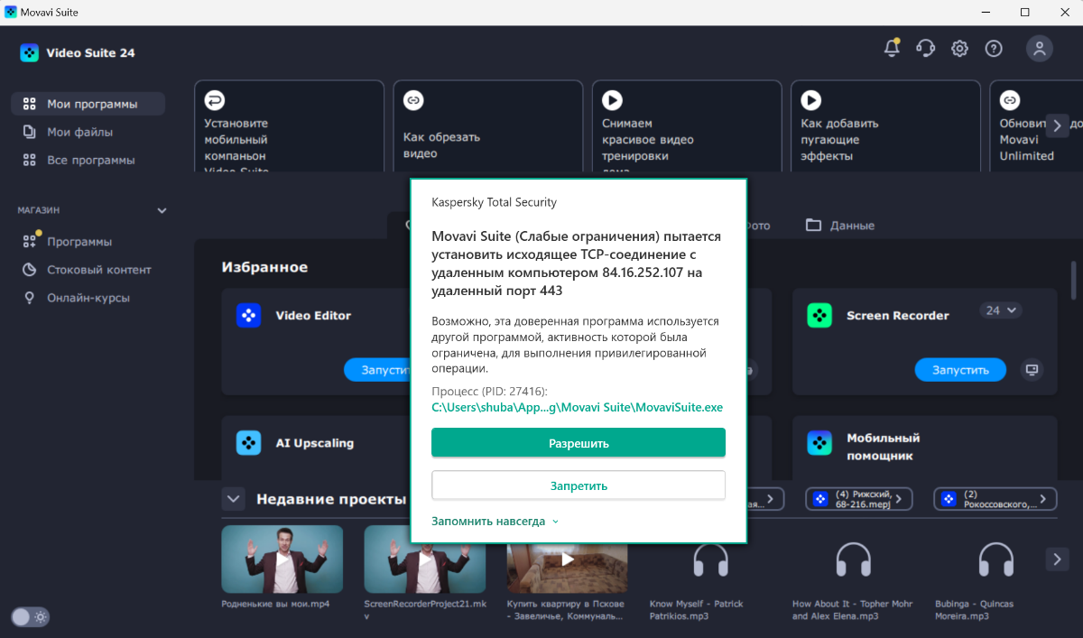Image resolution: width=1083 pixels, height=638 pixels.
Task: Open the MovaviSuite.exe process path link
Action: [x=578, y=407]
